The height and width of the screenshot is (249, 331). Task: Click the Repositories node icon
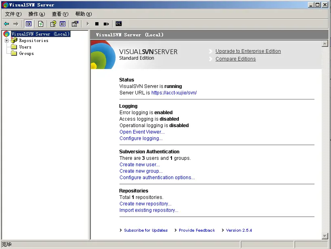14,40
